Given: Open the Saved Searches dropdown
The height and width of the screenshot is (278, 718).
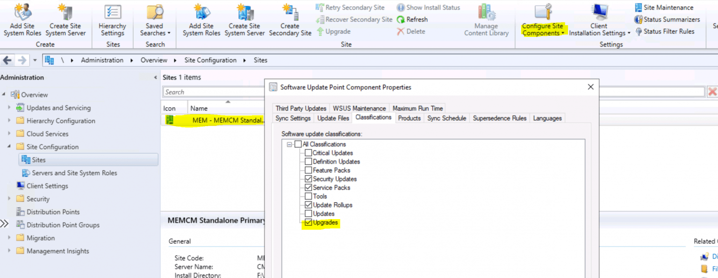Looking at the screenshot, I should tap(155, 29).
